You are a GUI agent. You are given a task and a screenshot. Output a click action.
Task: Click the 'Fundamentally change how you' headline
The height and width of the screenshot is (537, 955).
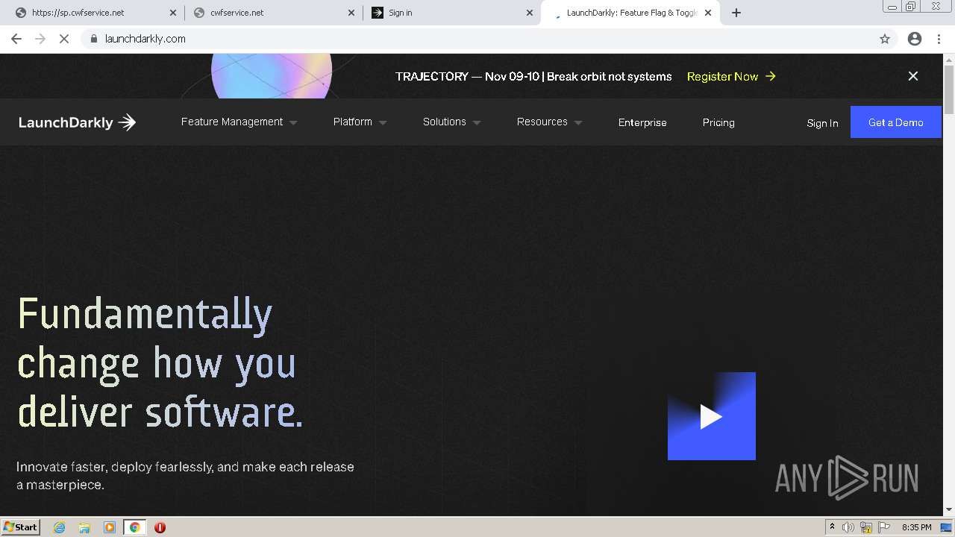pos(160,362)
